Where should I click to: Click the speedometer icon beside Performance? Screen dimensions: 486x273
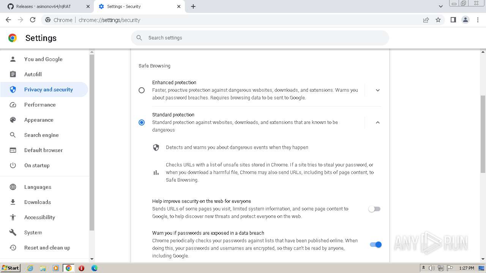click(x=13, y=105)
